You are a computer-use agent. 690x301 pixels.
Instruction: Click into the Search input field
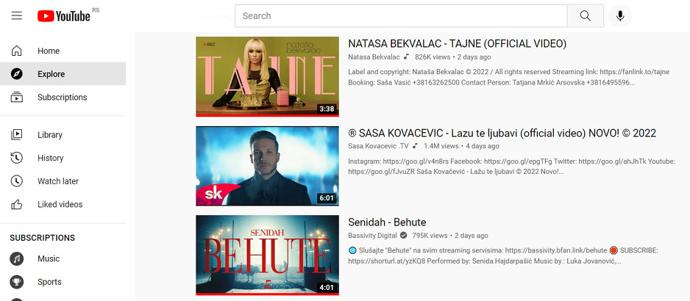pos(401,16)
